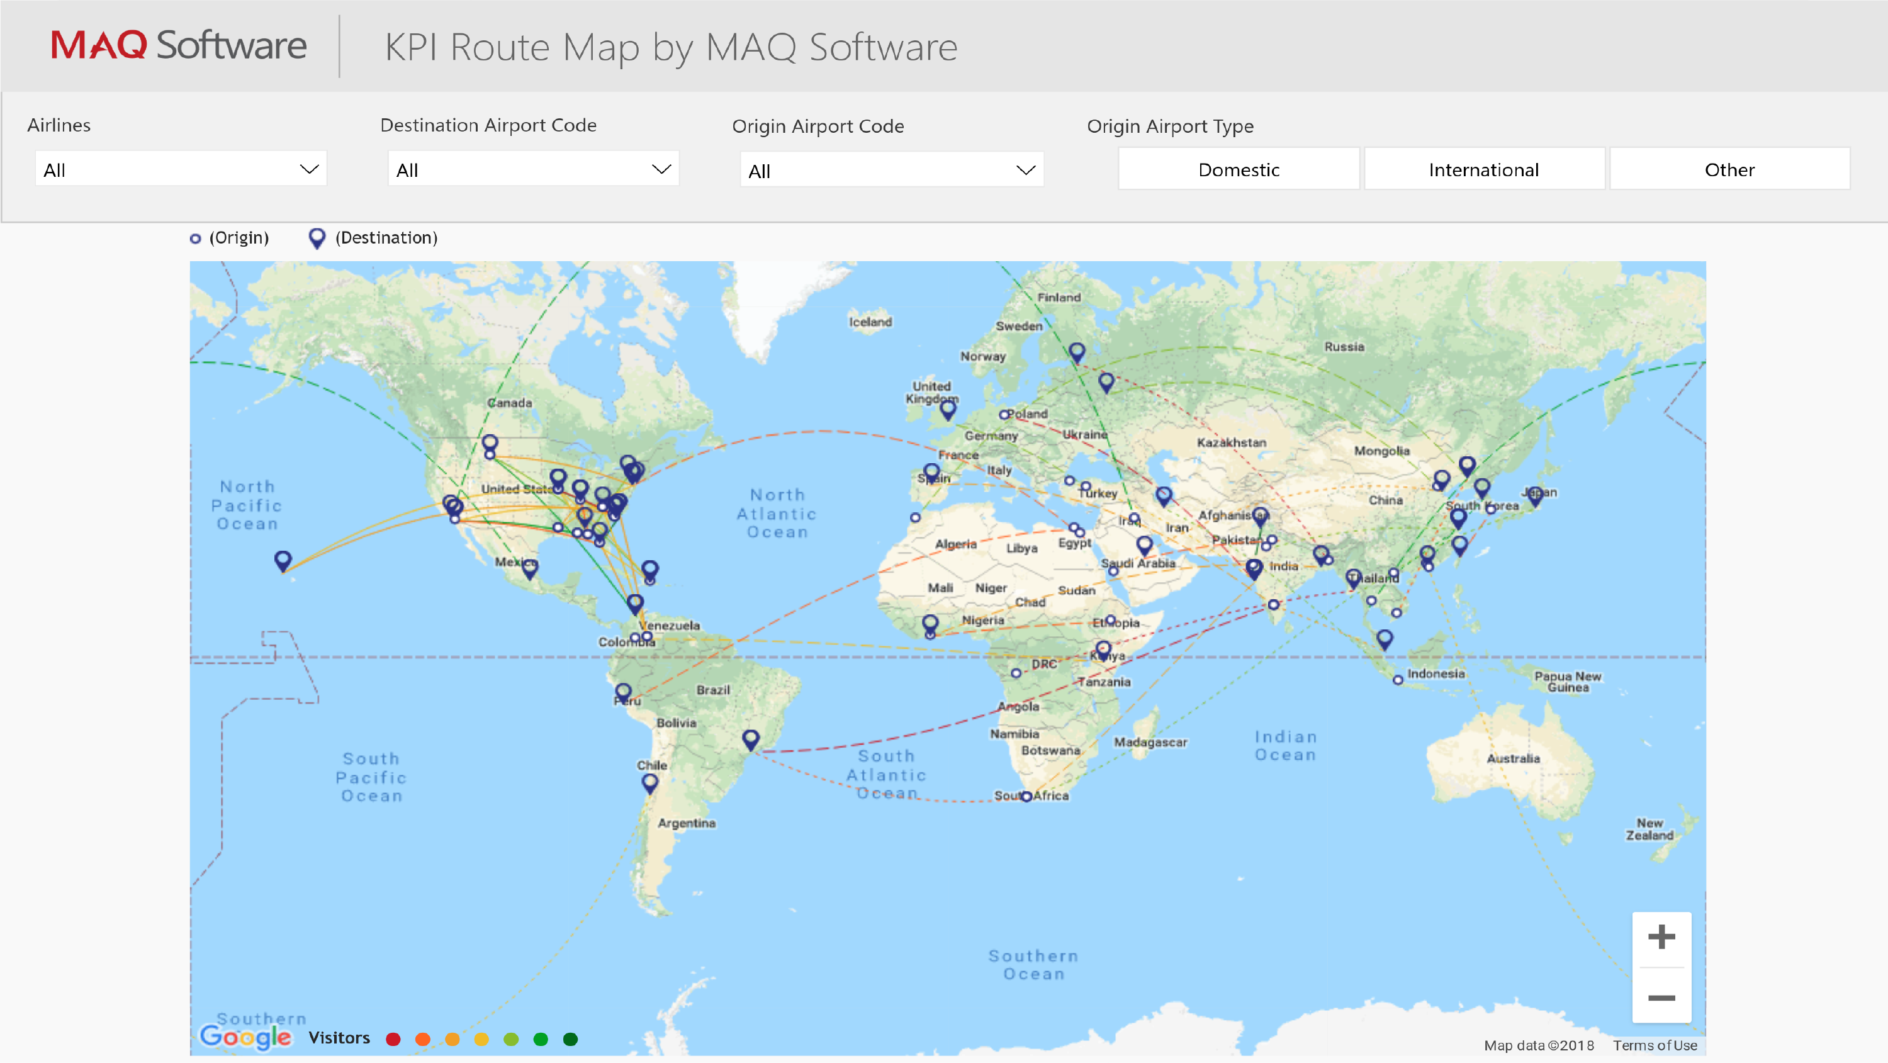Image resolution: width=1888 pixels, height=1063 pixels.
Task: Open the Destination Airport Code dropdown
Action: [533, 169]
